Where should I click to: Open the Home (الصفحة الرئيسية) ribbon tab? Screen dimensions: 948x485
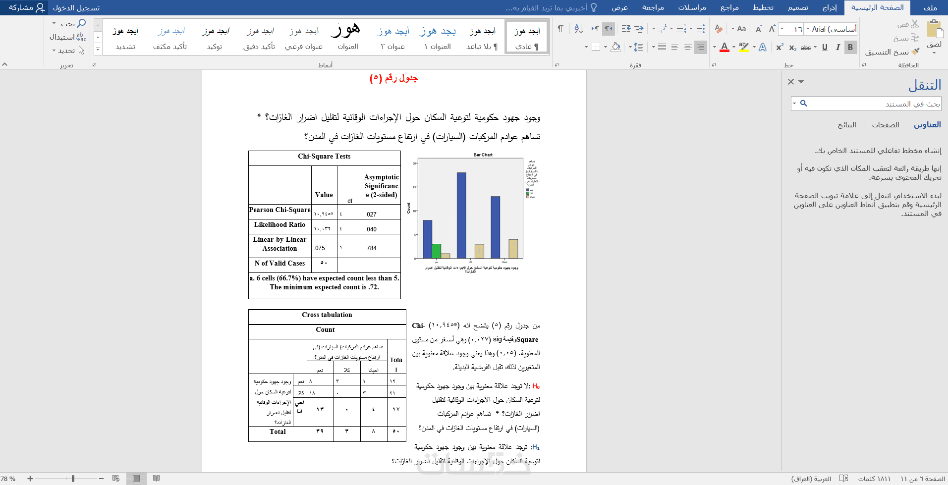coord(878,7)
